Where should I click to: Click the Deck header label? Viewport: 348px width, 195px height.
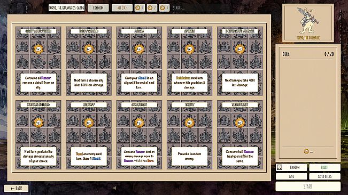click(286, 54)
